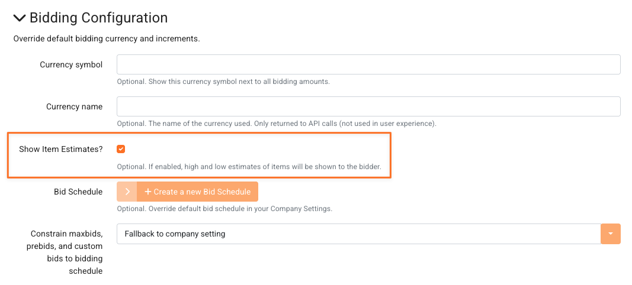This screenshot has width=632, height=285.
Task: Click the Currency name label
Action: click(74, 106)
